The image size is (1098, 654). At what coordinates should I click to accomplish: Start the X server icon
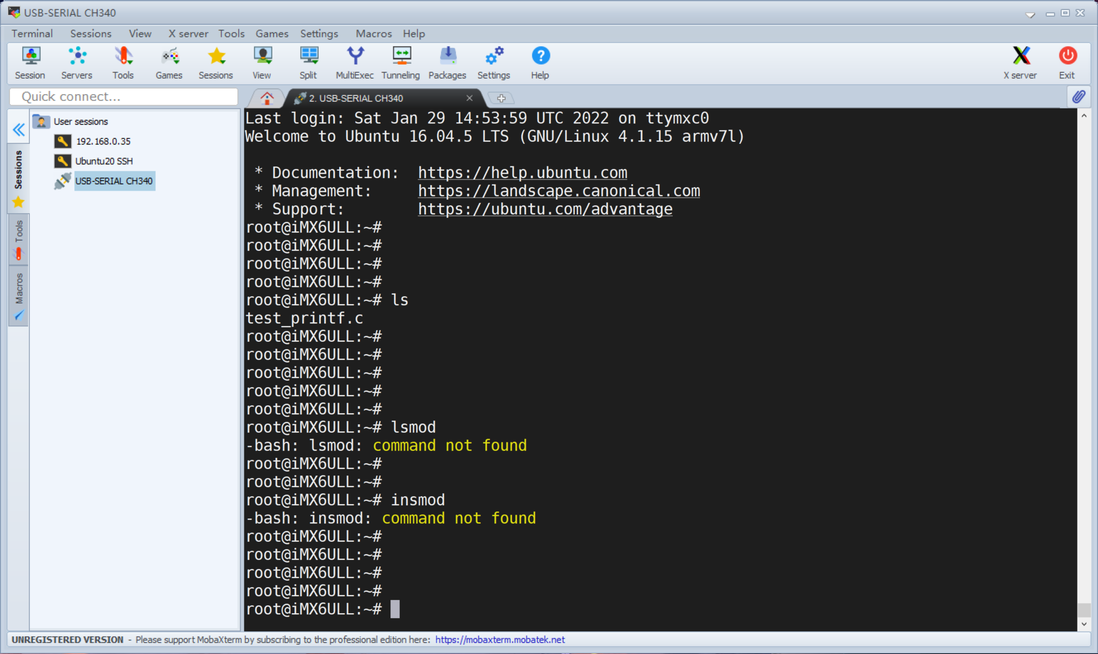1020,63
